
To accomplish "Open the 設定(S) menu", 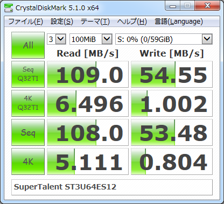I will tap(62, 22).
